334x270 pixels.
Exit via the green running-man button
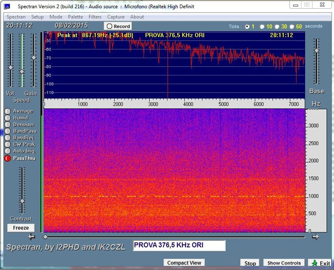click(x=320, y=263)
